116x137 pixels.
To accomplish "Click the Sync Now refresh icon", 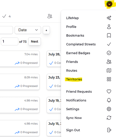I will pyautogui.click(x=109, y=118).
